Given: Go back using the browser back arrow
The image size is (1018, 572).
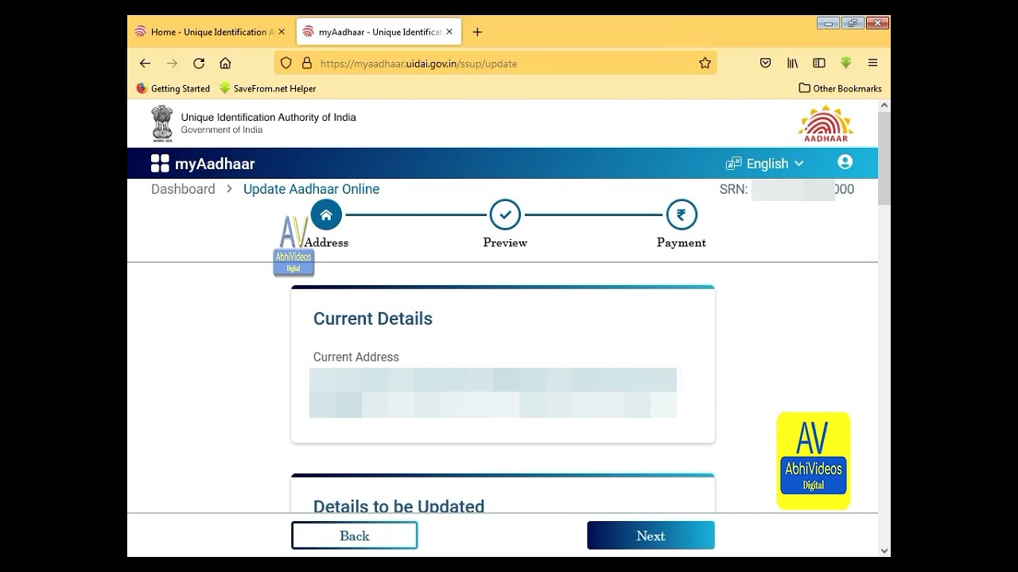Looking at the screenshot, I should coord(145,64).
